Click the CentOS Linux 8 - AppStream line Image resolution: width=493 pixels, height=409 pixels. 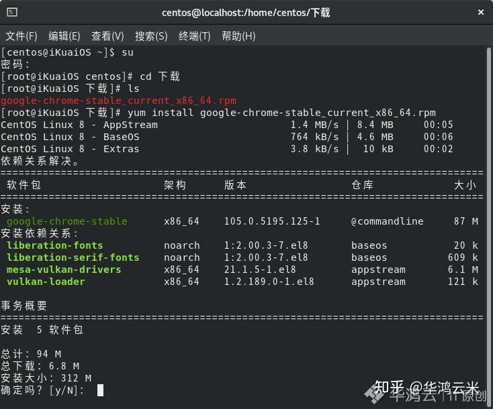click(227, 125)
